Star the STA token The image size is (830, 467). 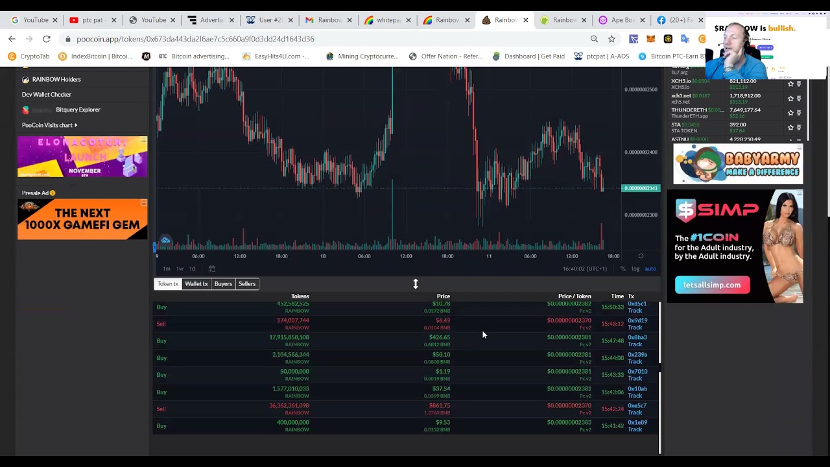click(x=790, y=127)
